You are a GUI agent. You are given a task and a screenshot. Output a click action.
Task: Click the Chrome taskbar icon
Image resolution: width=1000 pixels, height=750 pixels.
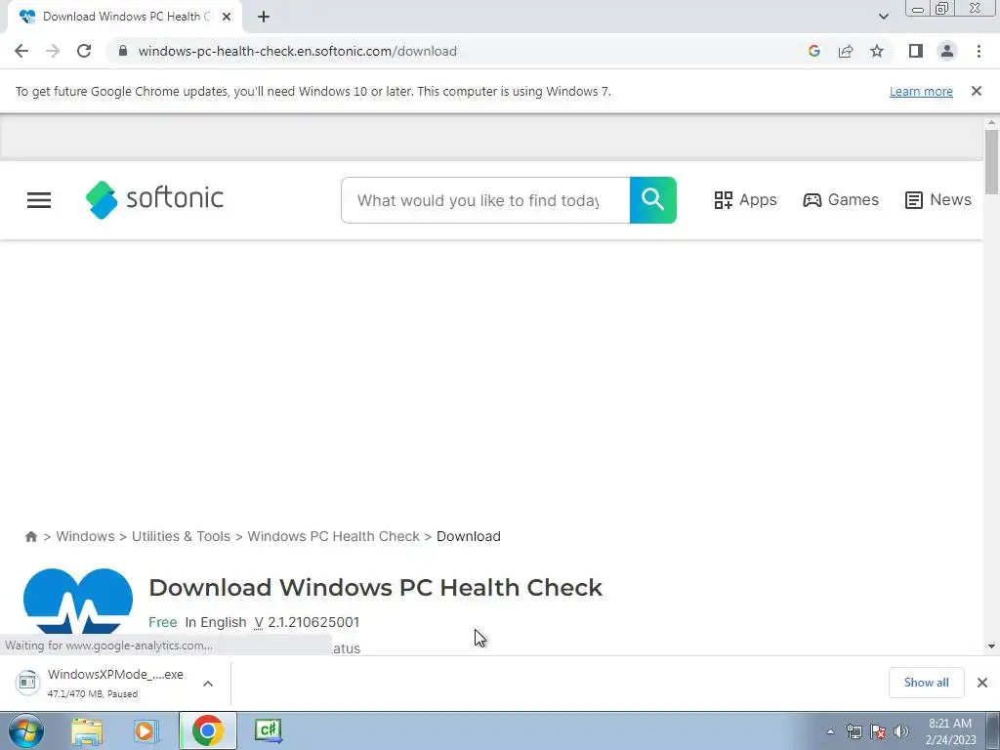pos(207,730)
